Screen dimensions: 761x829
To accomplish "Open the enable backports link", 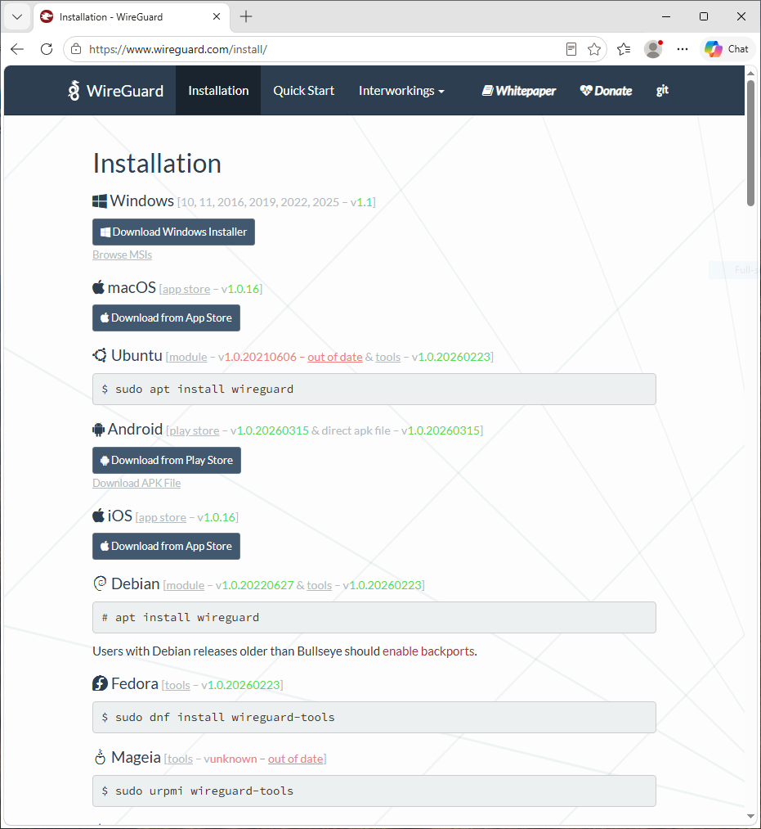I will point(428,651).
